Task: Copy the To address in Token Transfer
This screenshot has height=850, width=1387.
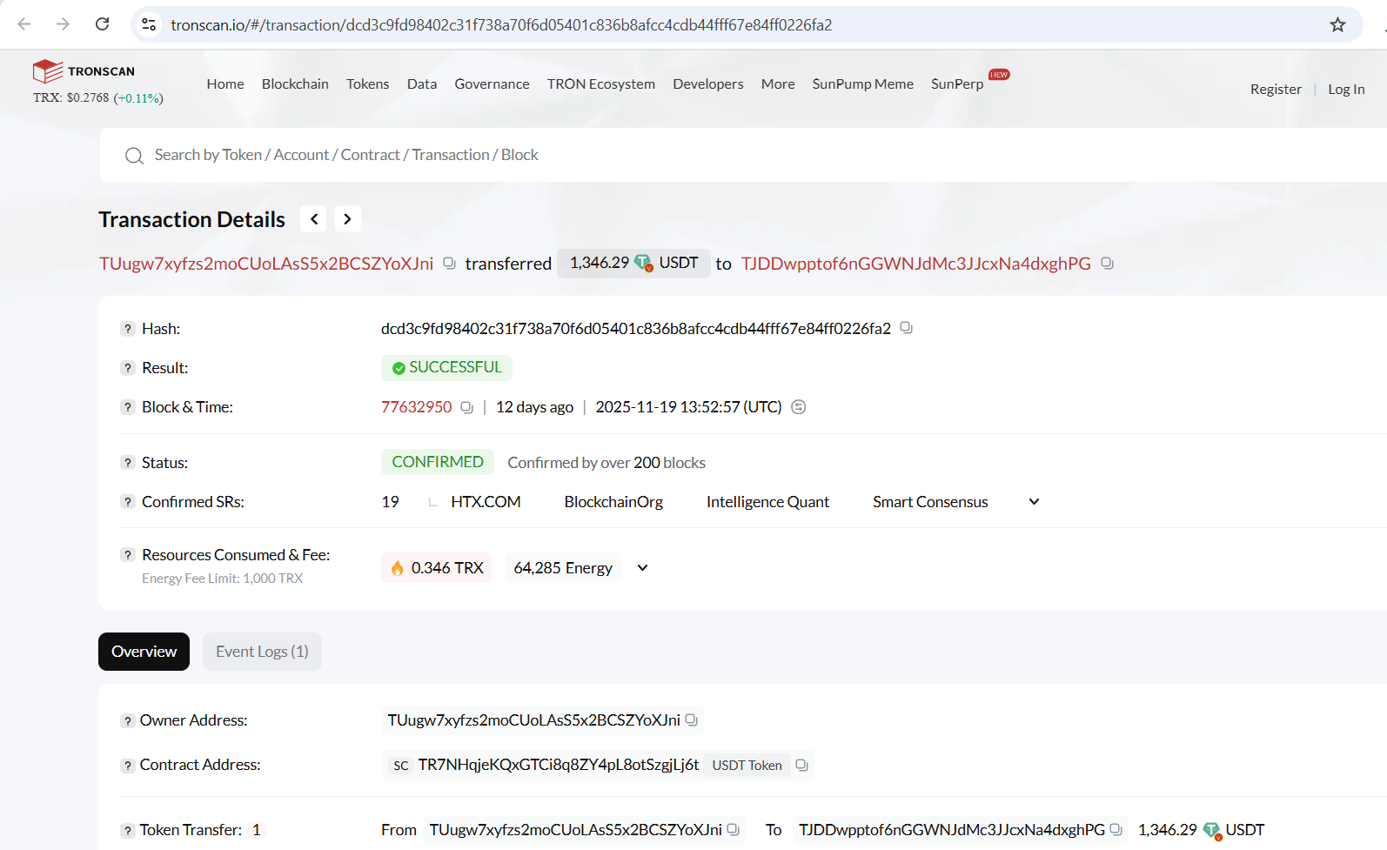Action: [1116, 829]
